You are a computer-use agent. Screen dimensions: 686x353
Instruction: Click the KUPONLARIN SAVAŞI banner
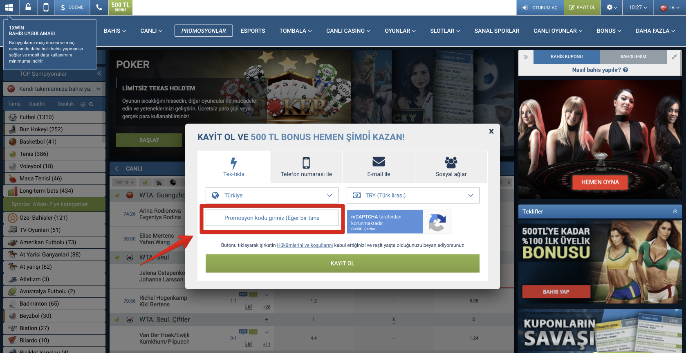point(600,331)
